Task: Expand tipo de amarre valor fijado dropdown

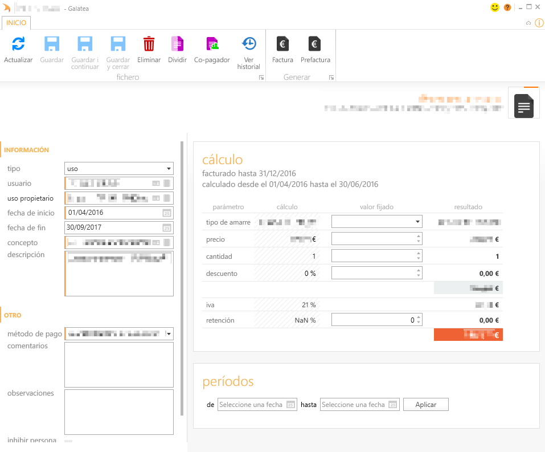Action: (x=417, y=222)
